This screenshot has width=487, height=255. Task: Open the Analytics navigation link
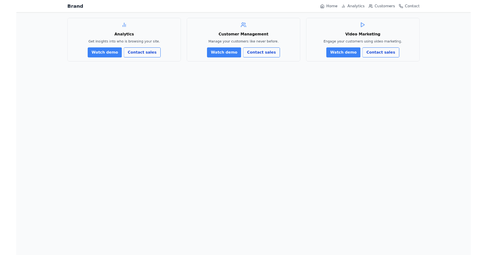pos(356,6)
